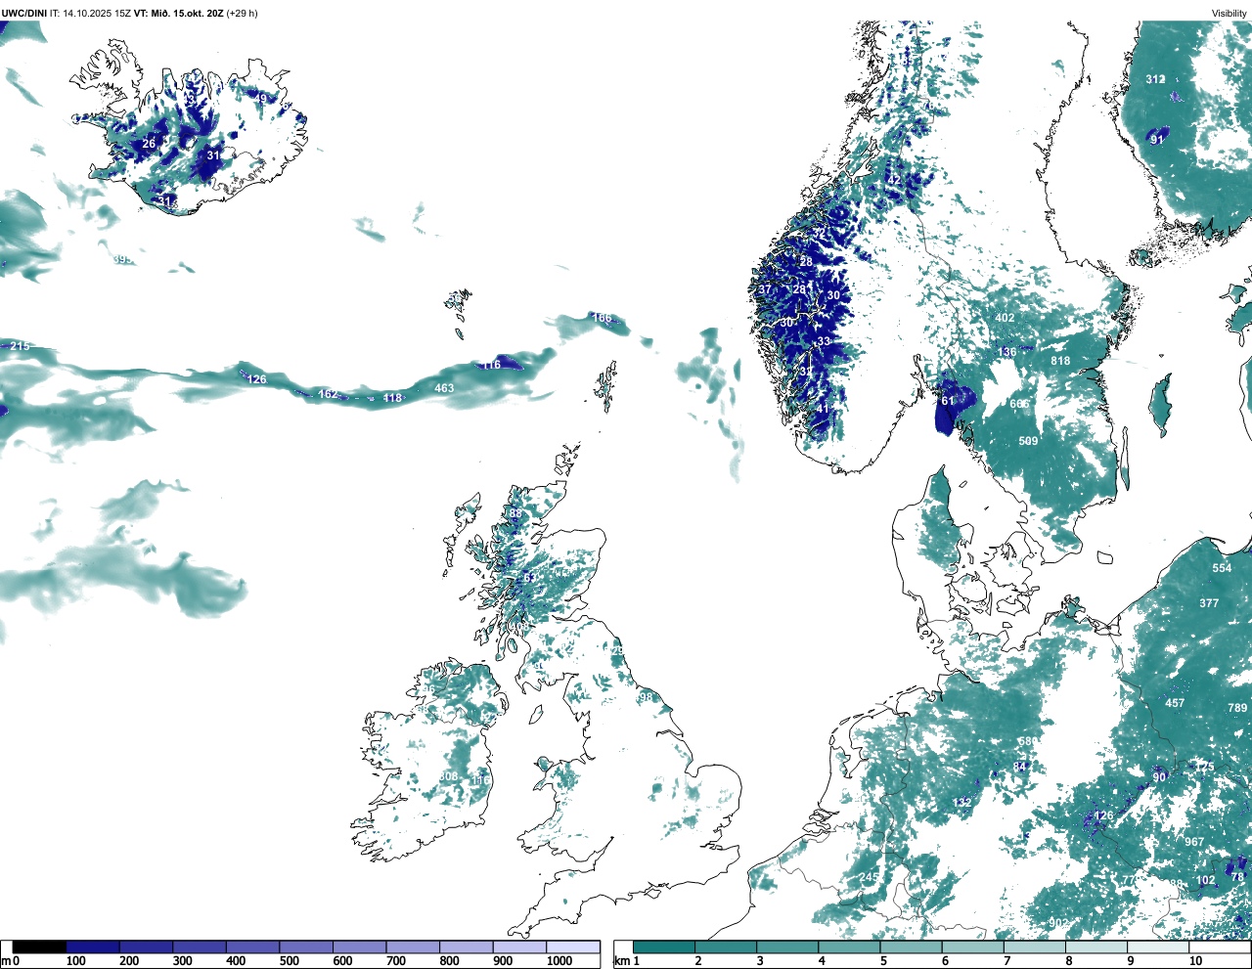Click the '42' value over central Norway
The height and width of the screenshot is (969, 1252).
click(893, 180)
